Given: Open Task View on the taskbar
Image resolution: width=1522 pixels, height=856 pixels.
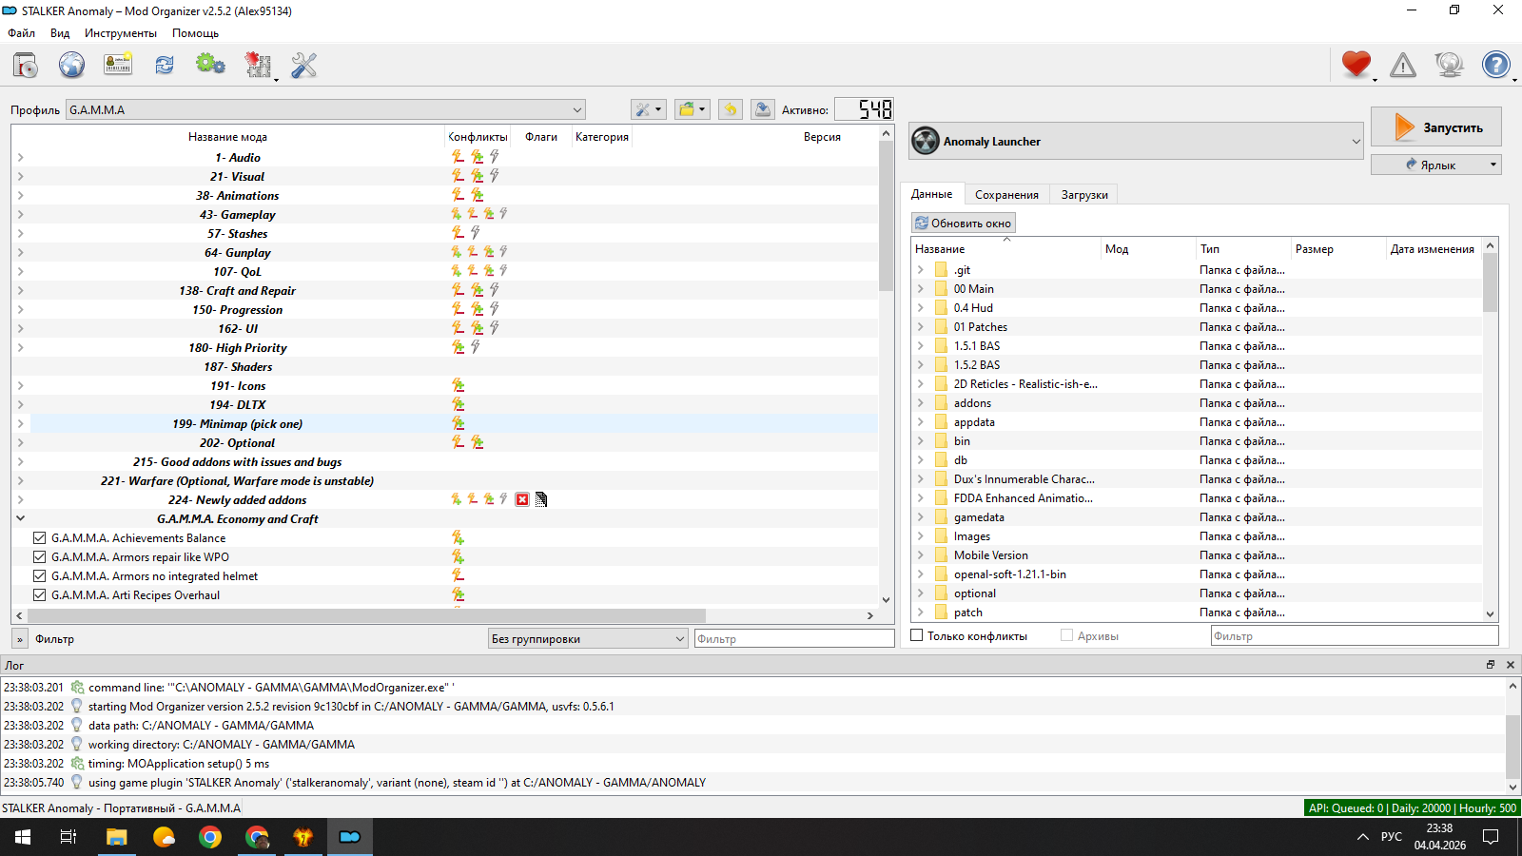Looking at the screenshot, I should 68,837.
